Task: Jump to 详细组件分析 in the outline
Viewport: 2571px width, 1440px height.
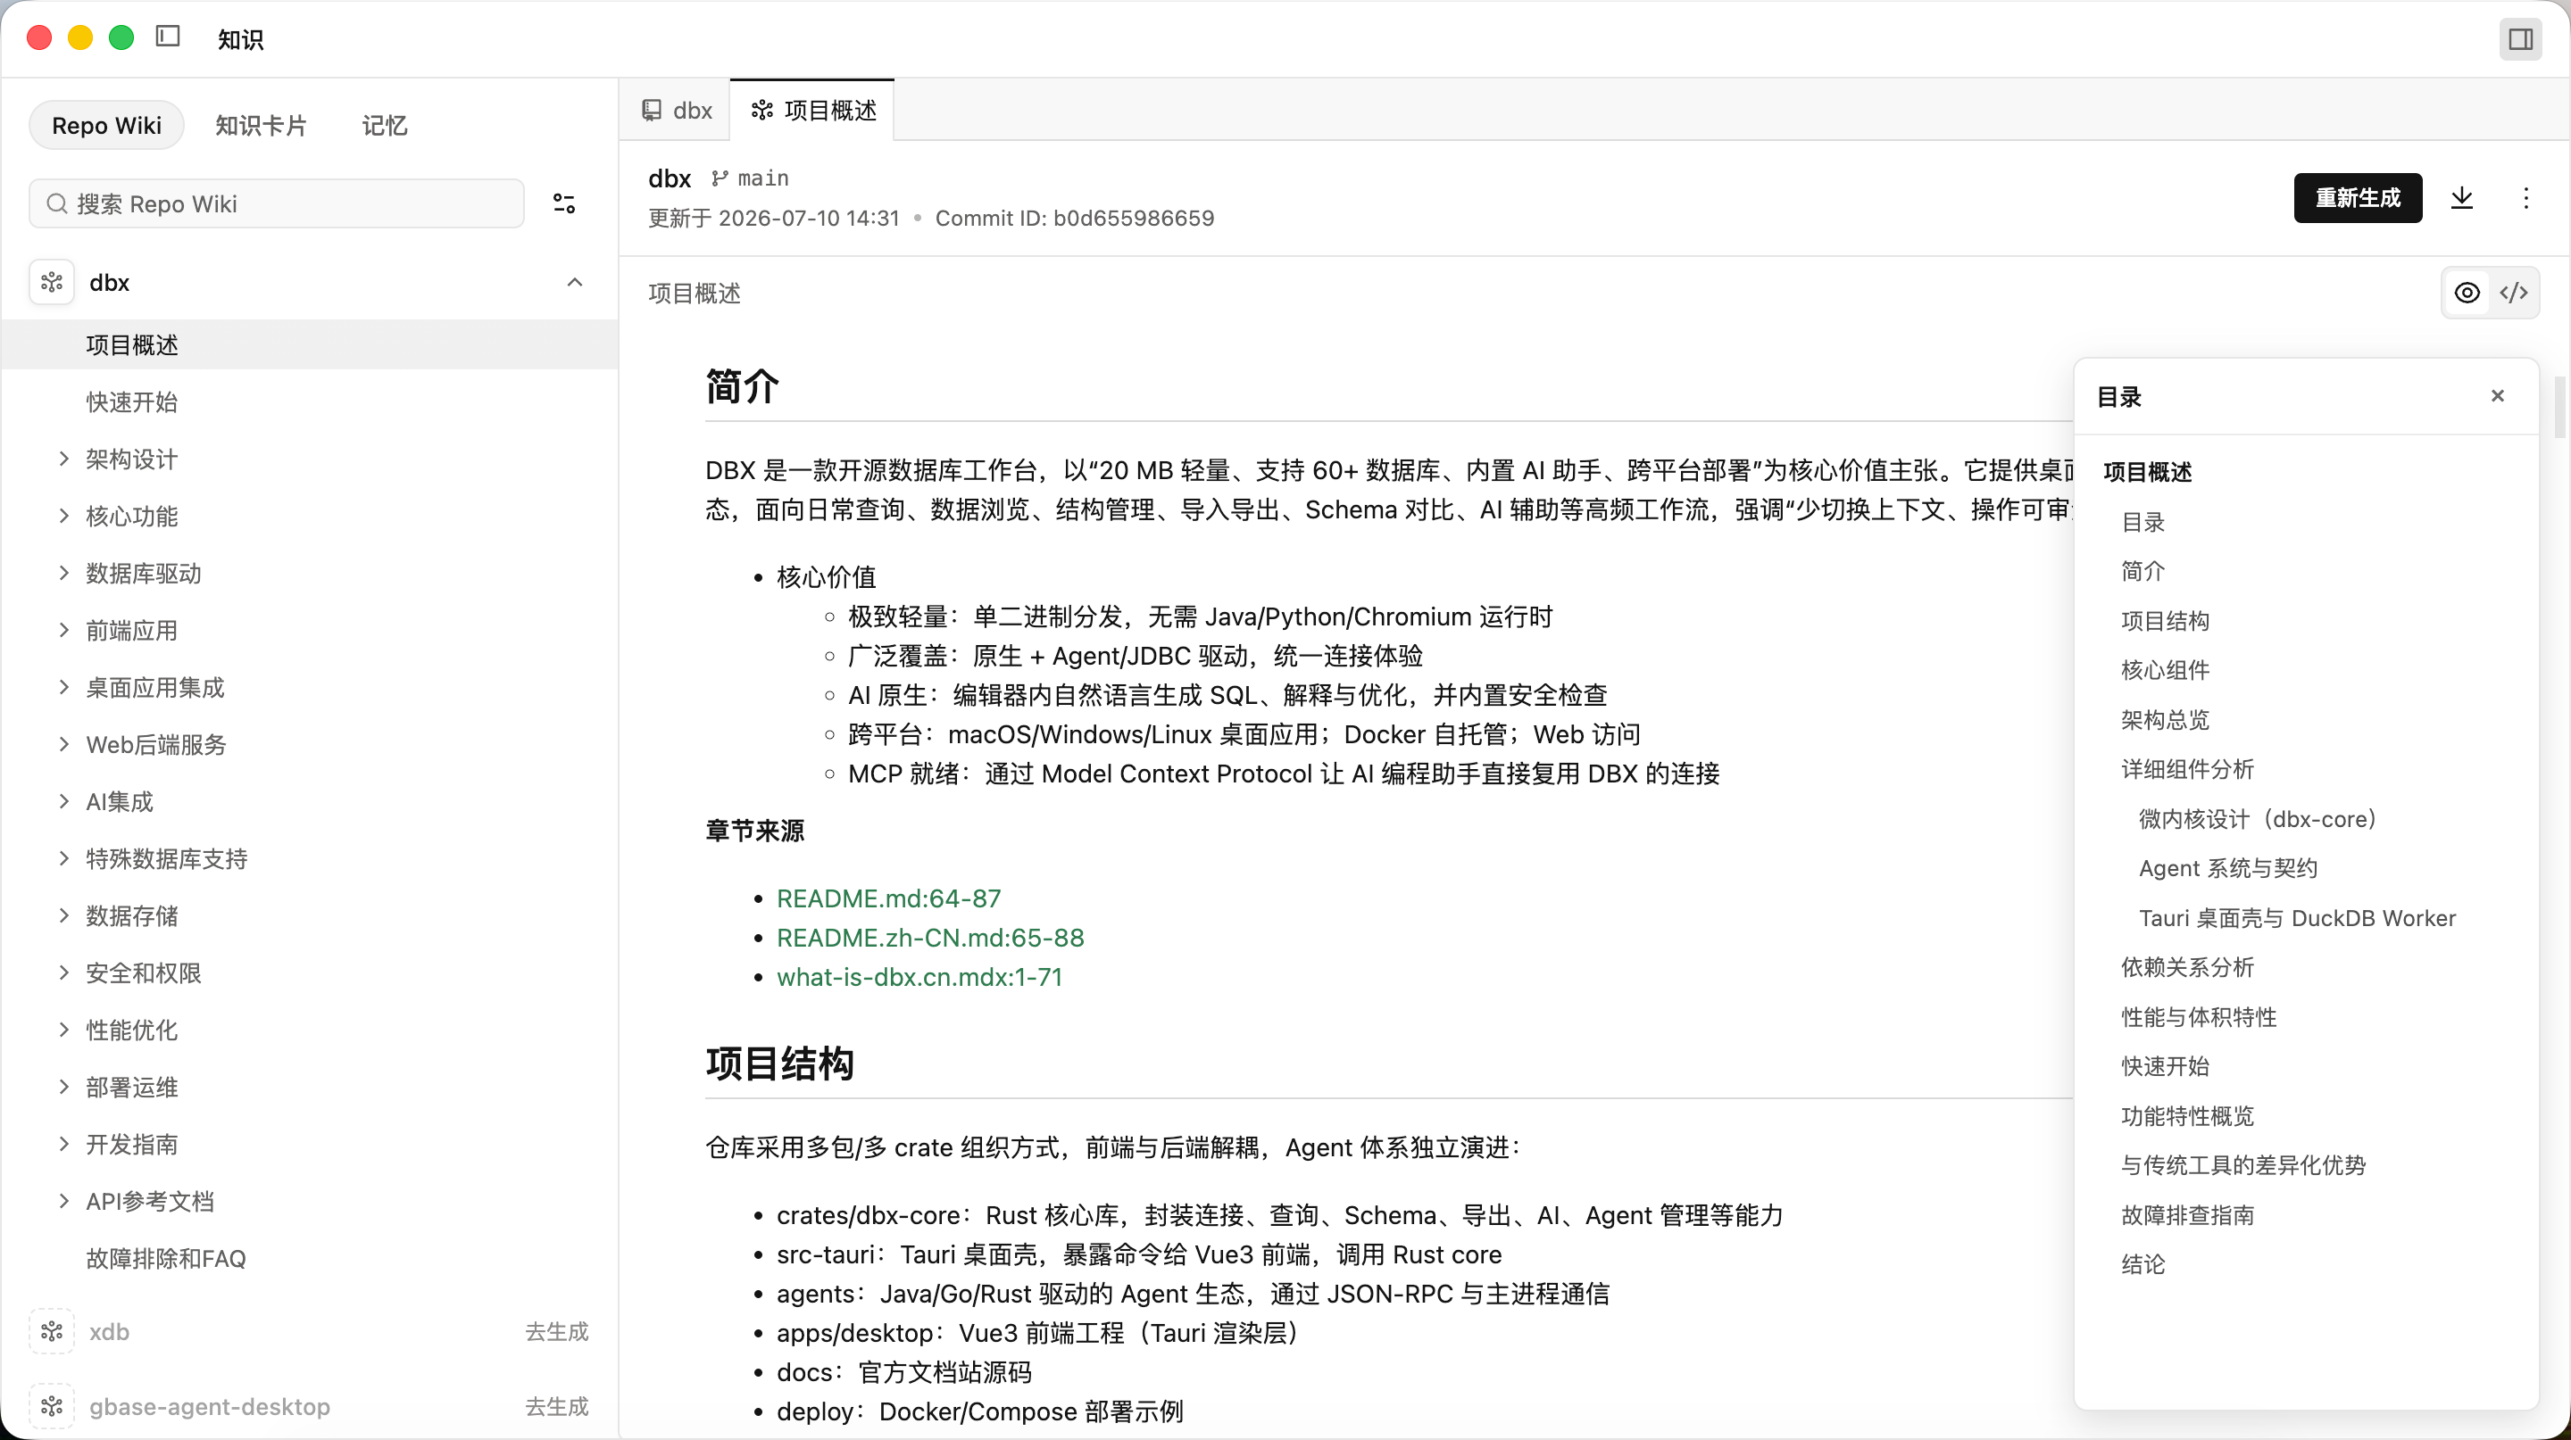Action: [x=2188, y=769]
